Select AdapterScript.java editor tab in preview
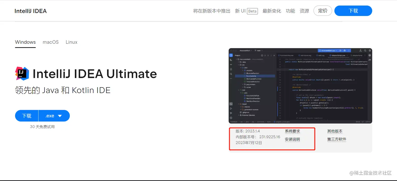This screenshot has height=181, width=397. click(338, 56)
